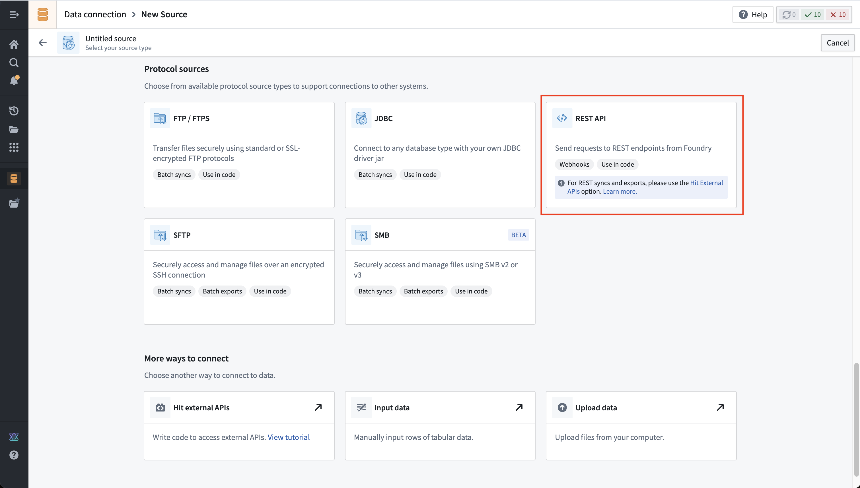Select the SFTP source card title
Screen dimensions: 860x488
click(182, 235)
